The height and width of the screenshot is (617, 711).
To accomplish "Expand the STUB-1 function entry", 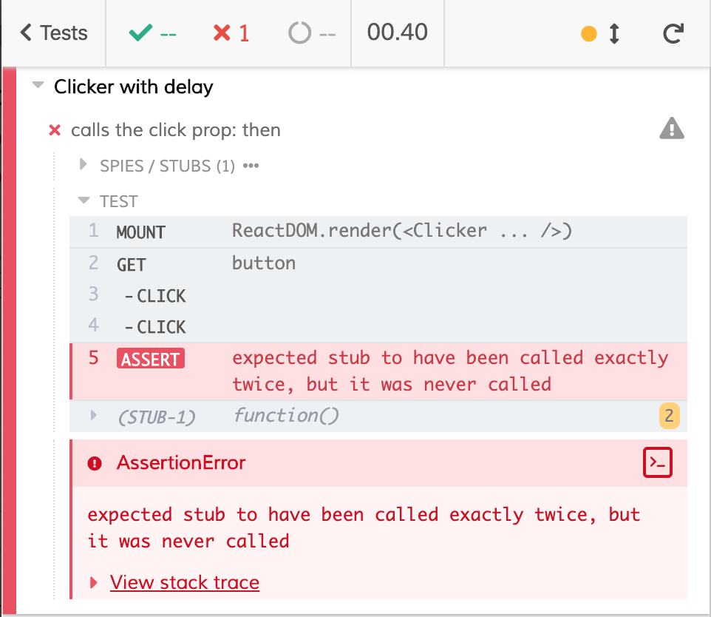I will pyautogui.click(x=93, y=415).
